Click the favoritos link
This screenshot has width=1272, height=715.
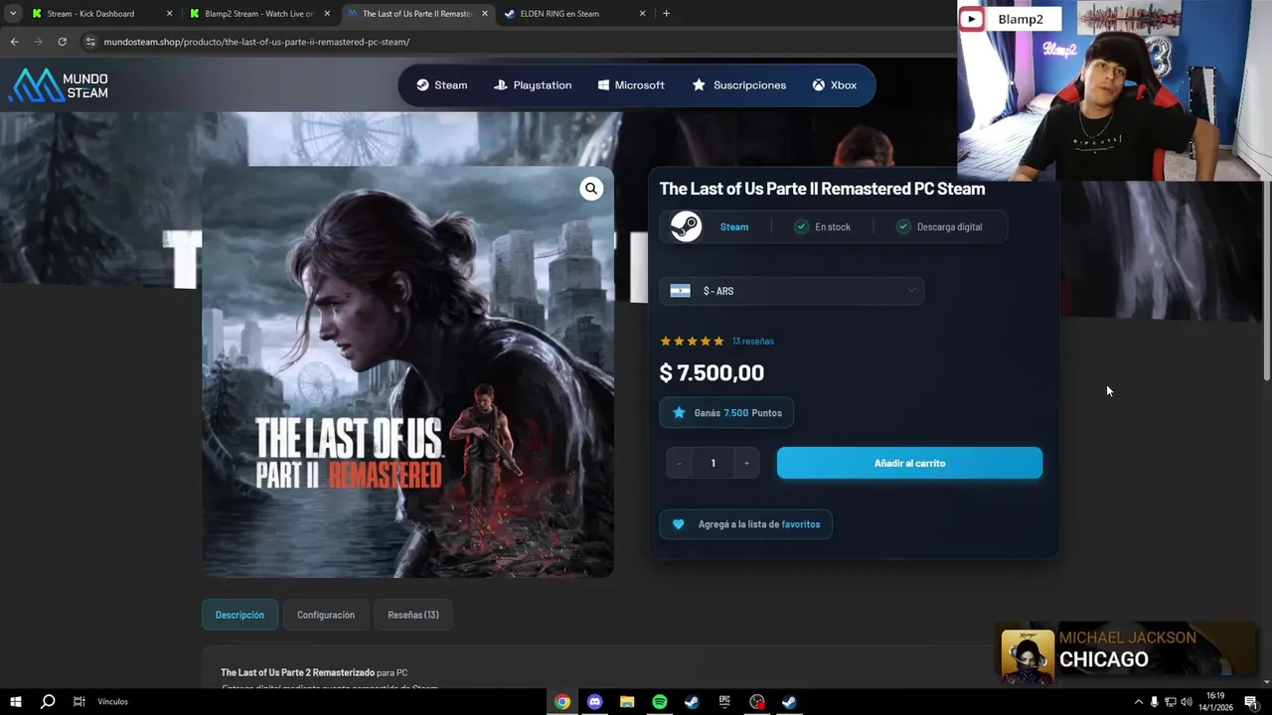click(x=801, y=524)
